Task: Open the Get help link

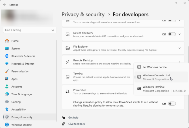Action: pos(73,118)
